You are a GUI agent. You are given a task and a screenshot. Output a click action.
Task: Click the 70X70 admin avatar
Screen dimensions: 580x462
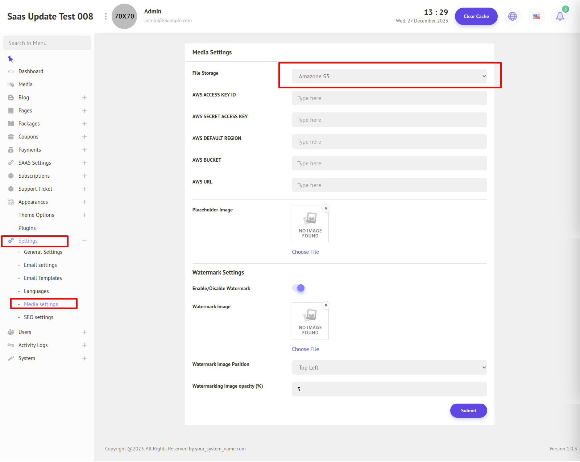pyautogui.click(x=124, y=16)
